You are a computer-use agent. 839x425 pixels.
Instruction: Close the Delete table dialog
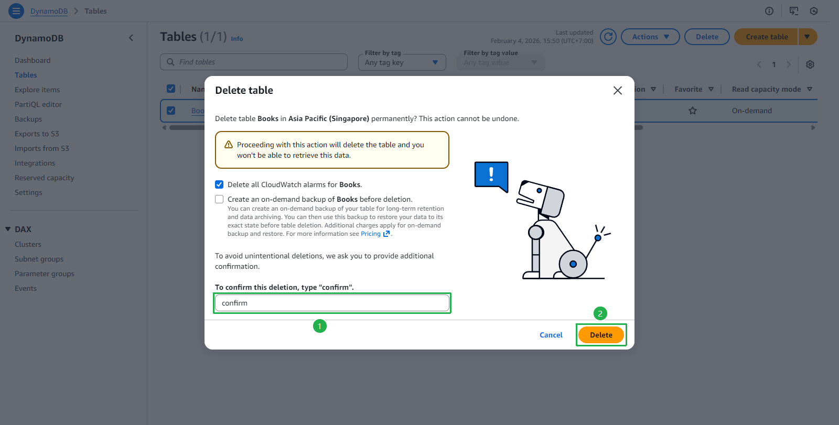[x=618, y=91]
